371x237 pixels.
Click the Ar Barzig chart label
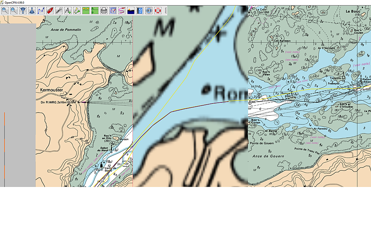[x=271, y=131]
